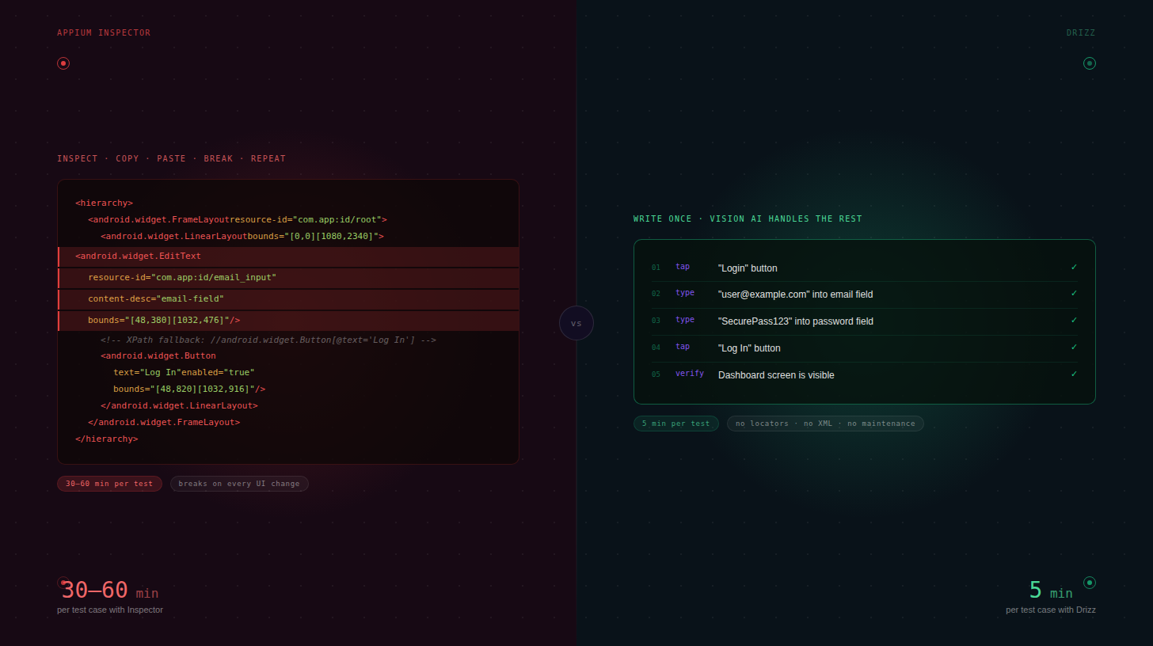
Task: Click Write Once Vision AI heading
Action: point(748,218)
